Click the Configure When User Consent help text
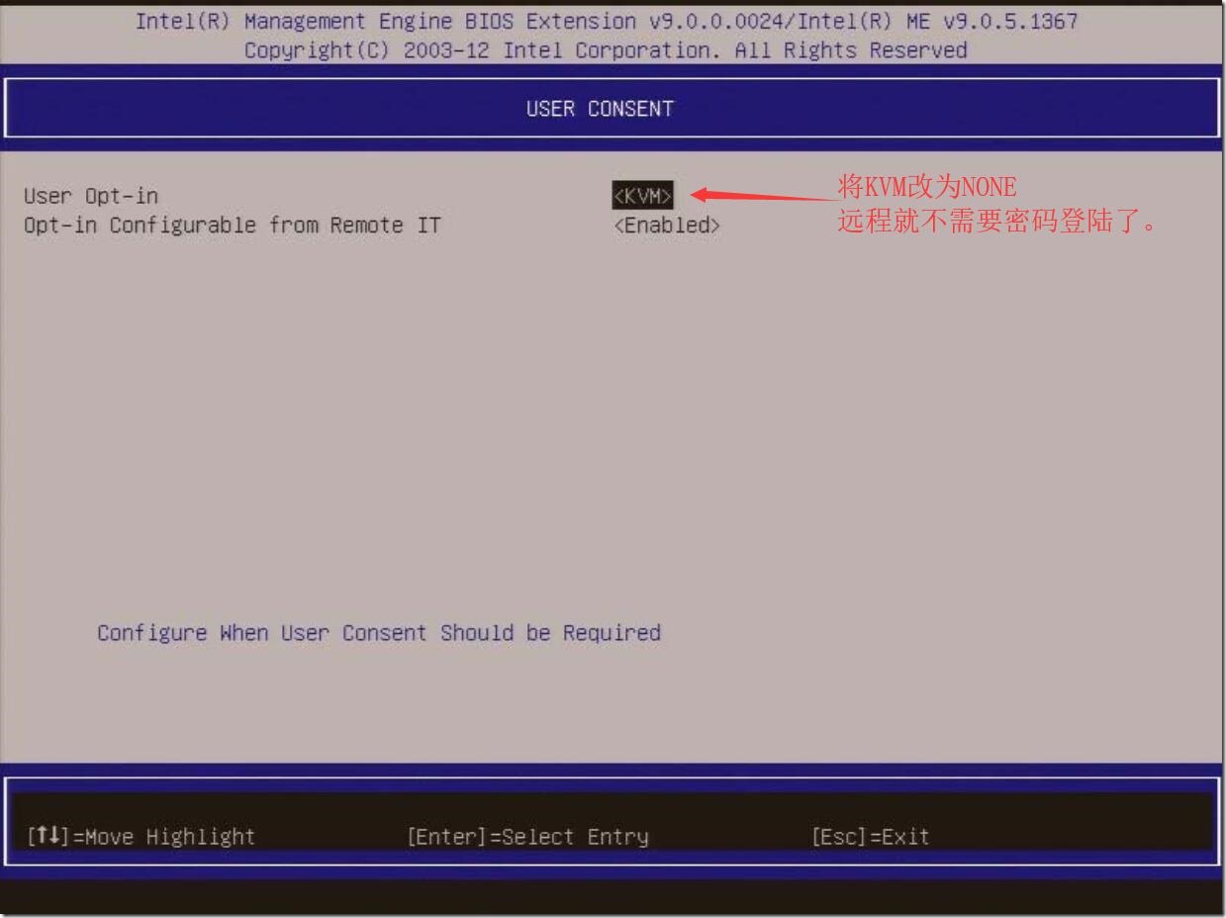The height and width of the screenshot is (918, 1226). 377,633
